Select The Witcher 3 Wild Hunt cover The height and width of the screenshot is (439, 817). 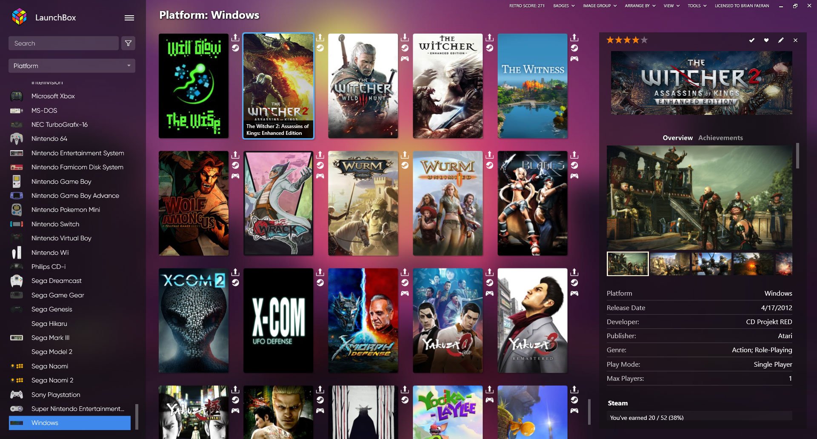(x=363, y=86)
